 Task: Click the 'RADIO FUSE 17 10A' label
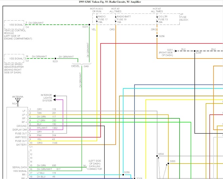(103, 19)
